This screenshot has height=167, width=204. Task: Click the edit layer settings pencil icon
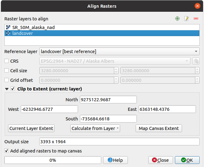(186, 19)
